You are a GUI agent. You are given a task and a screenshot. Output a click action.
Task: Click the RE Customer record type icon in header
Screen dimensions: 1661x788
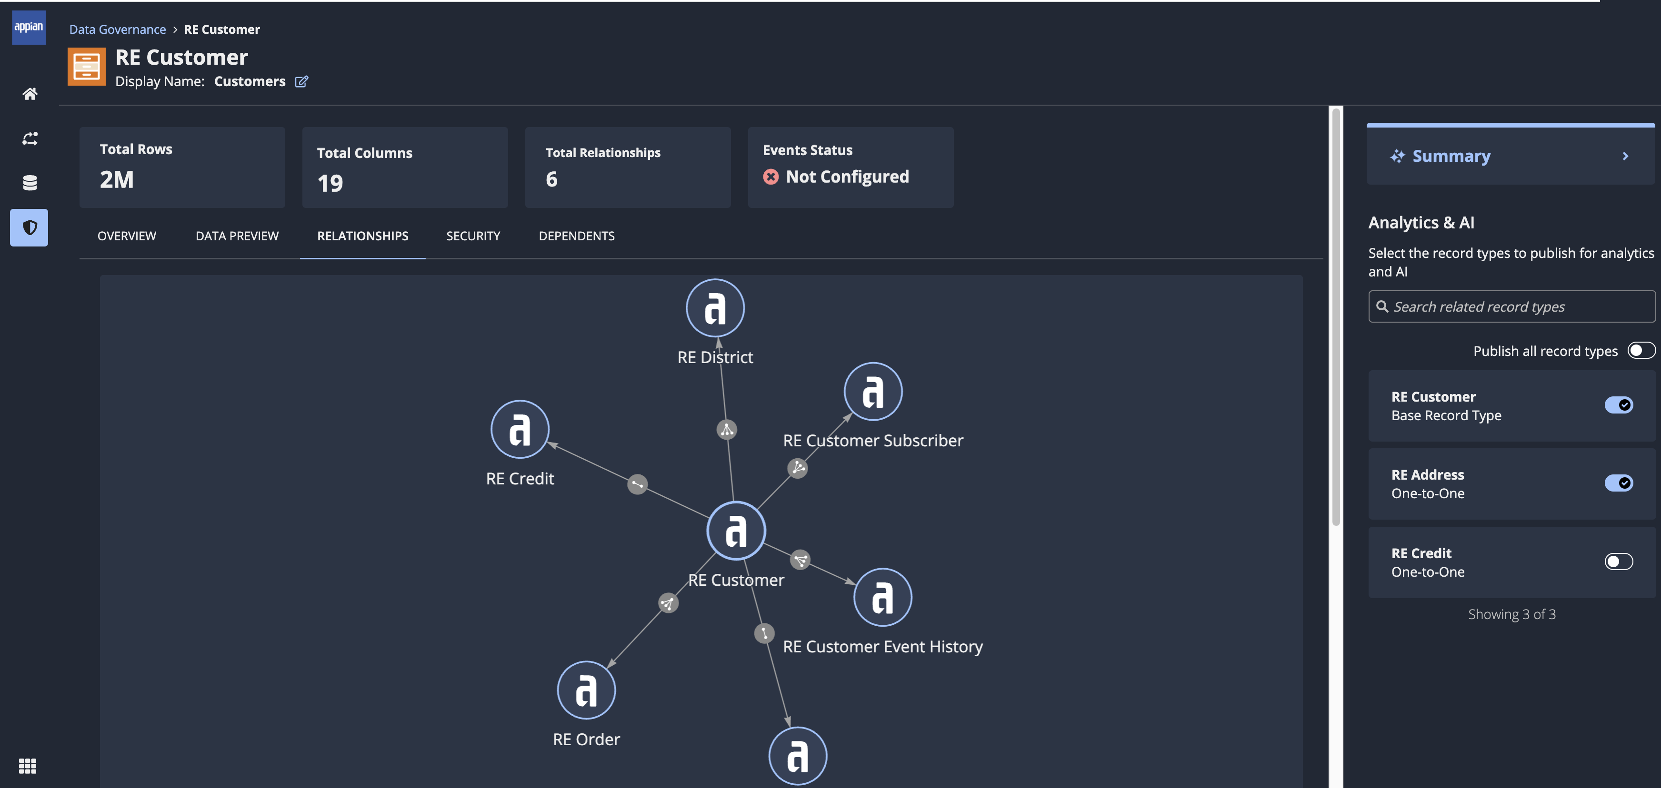(86, 66)
